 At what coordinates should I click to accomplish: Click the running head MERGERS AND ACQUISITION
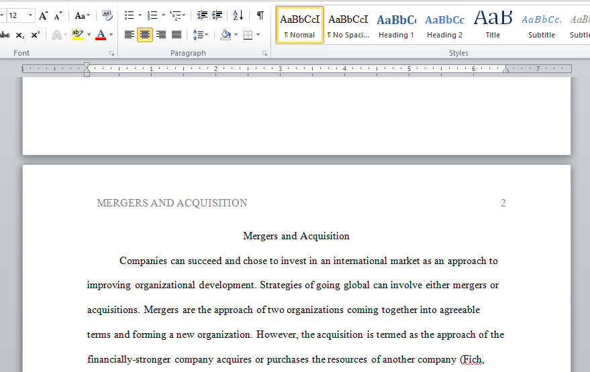(x=172, y=203)
